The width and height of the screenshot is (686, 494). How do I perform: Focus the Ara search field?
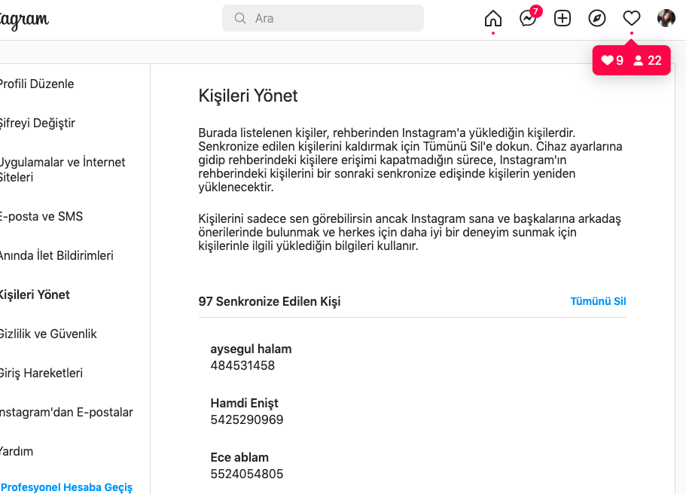click(x=323, y=18)
